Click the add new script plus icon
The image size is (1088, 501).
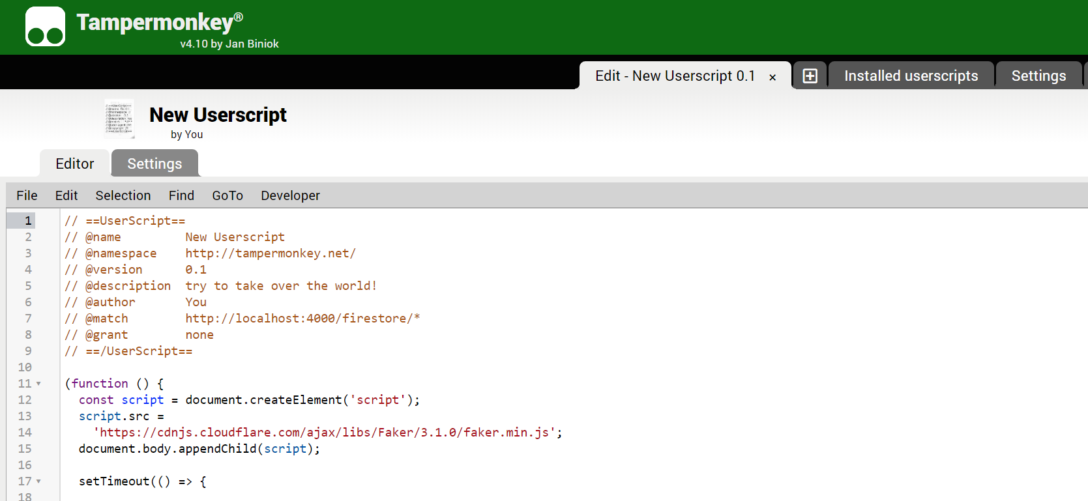(810, 76)
